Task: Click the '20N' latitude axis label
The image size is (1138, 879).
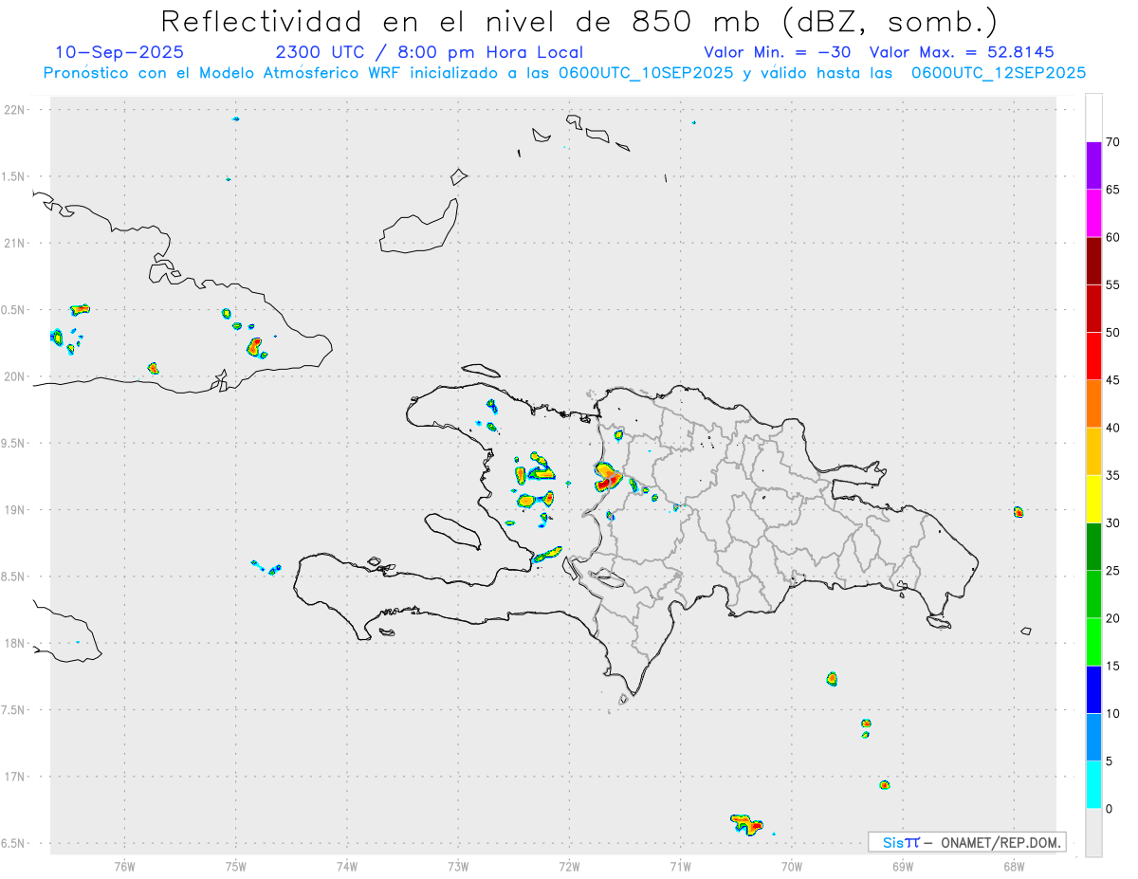Action: coord(15,376)
